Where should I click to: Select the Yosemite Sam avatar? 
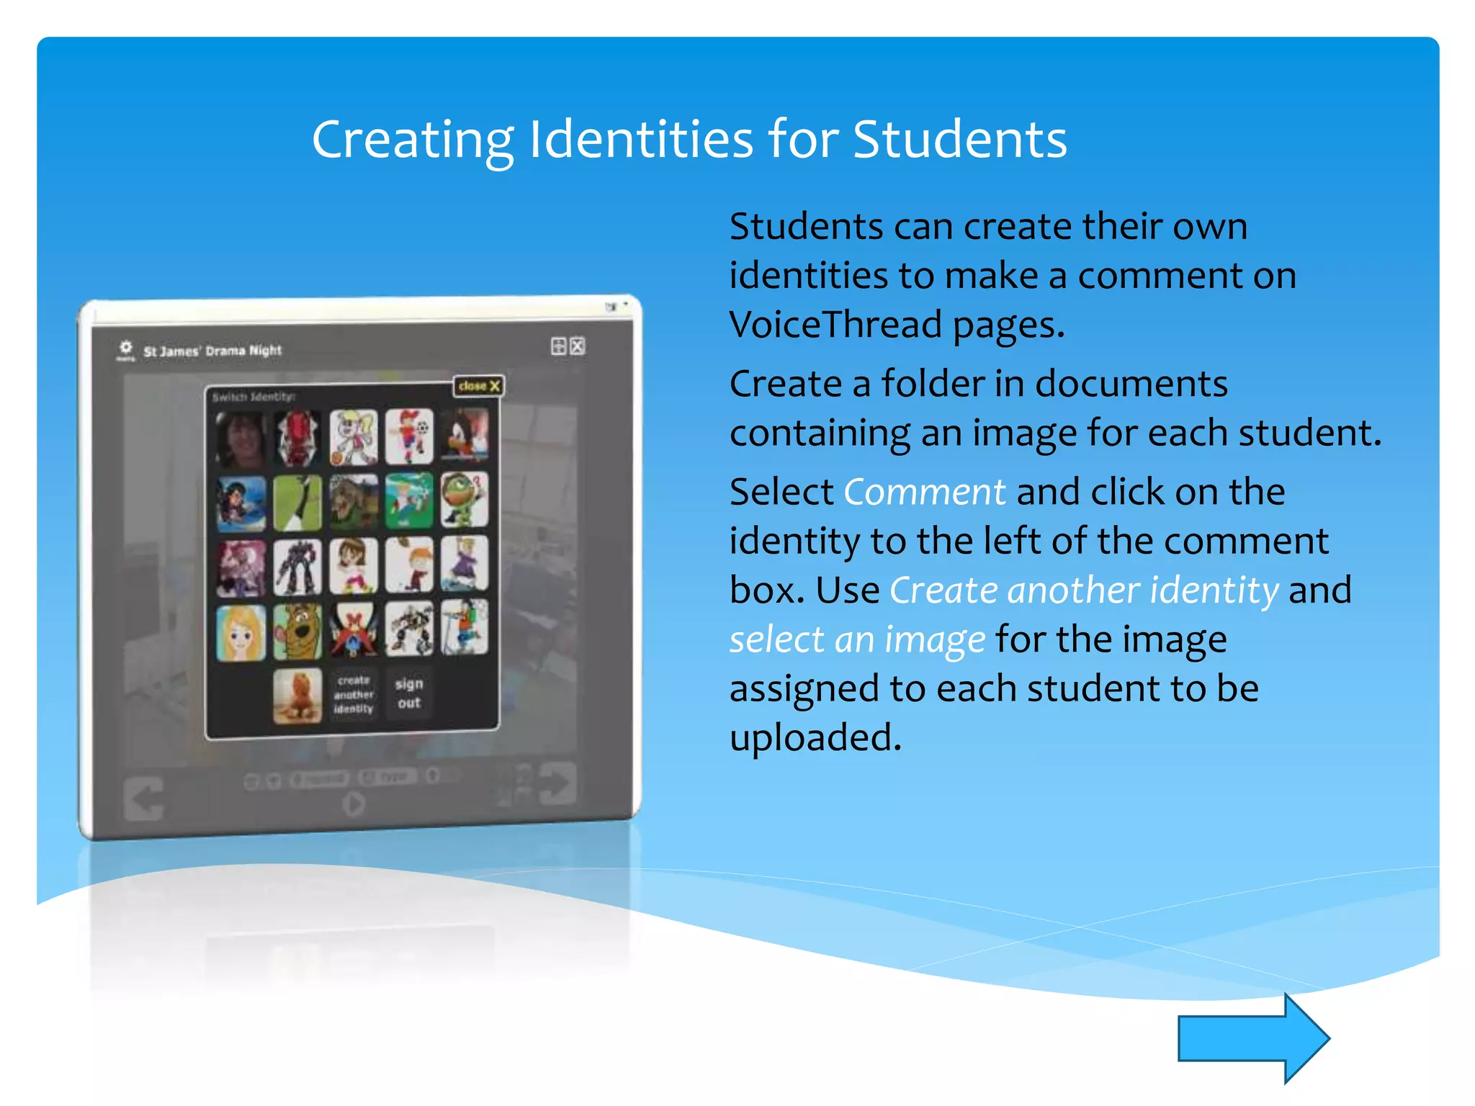(x=354, y=631)
